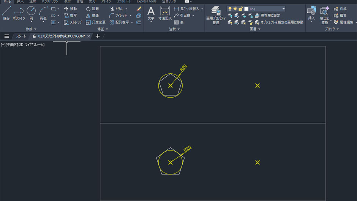
Task: Select the Rotate (回転) tool
Action: pos(92,9)
